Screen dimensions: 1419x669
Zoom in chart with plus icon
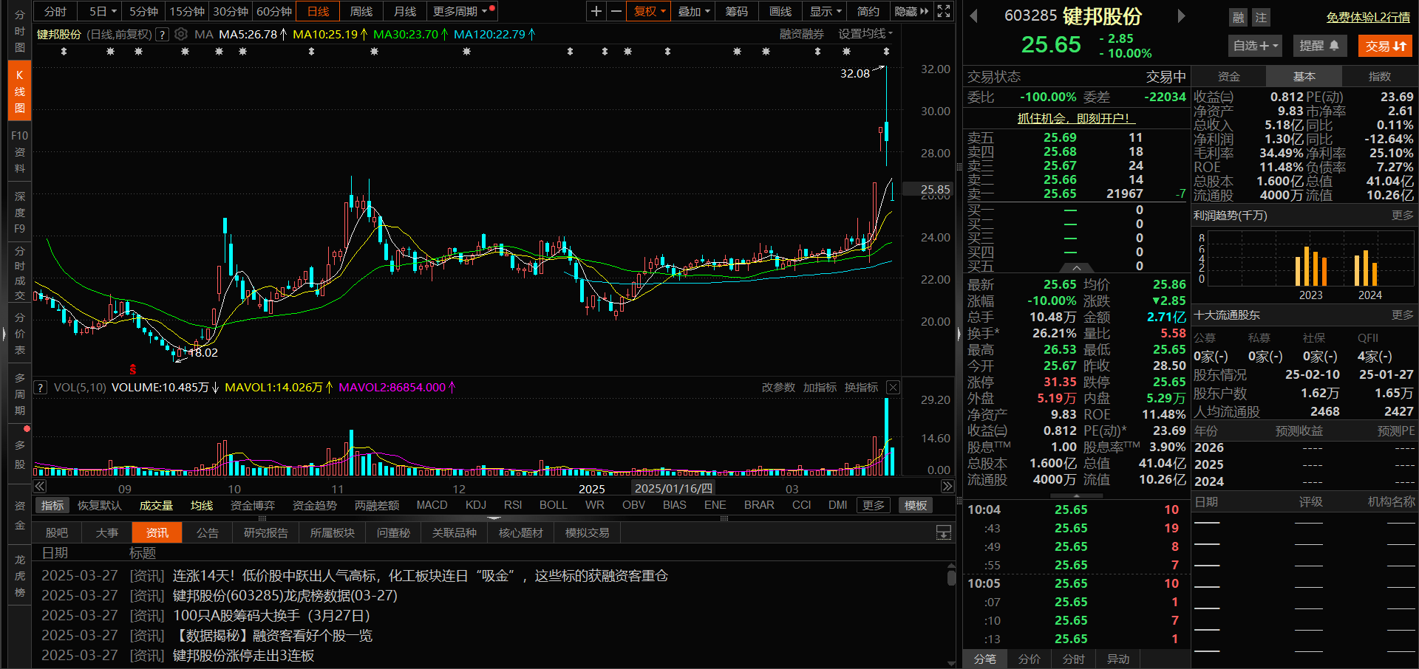pyautogui.click(x=596, y=11)
